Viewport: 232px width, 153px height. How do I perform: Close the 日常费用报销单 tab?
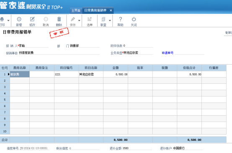[x=111, y=10]
